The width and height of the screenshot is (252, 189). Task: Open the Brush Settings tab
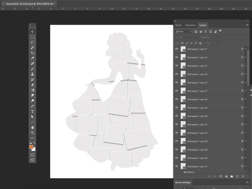pos(183,182)
